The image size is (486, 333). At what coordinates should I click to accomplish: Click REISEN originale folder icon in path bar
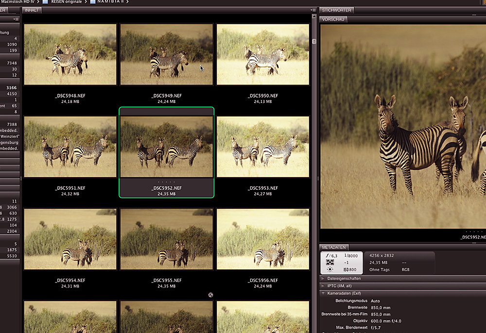tap(45, 1)
